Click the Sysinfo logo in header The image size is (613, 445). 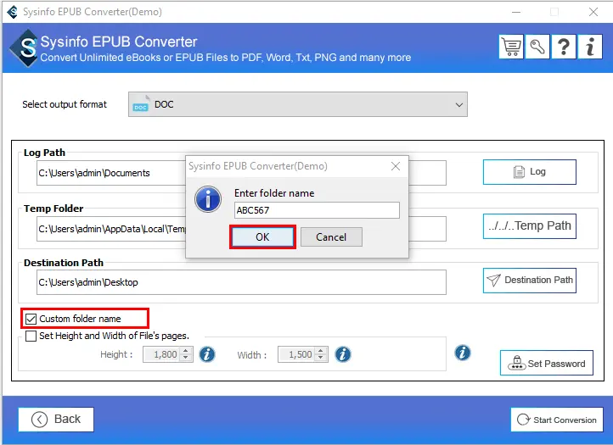[25, 47]
